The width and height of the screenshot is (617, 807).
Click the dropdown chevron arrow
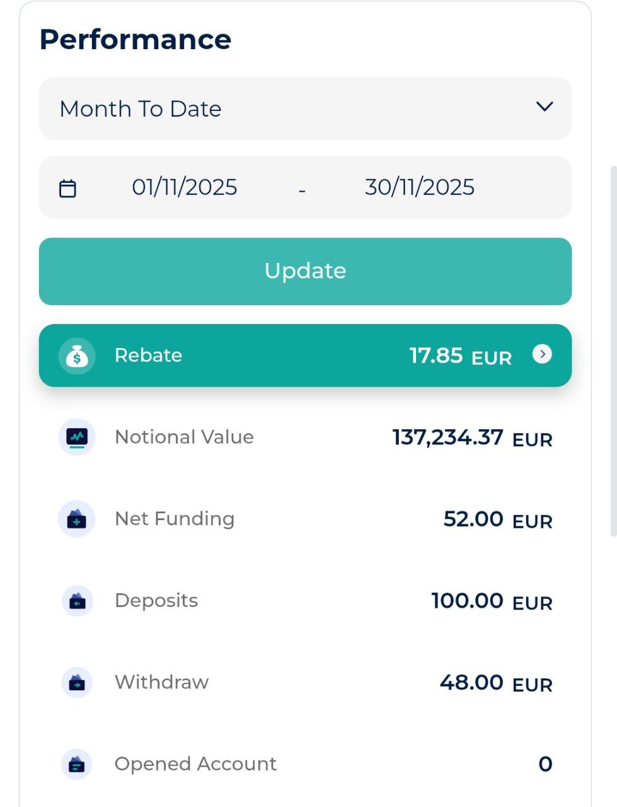[545, 107]
